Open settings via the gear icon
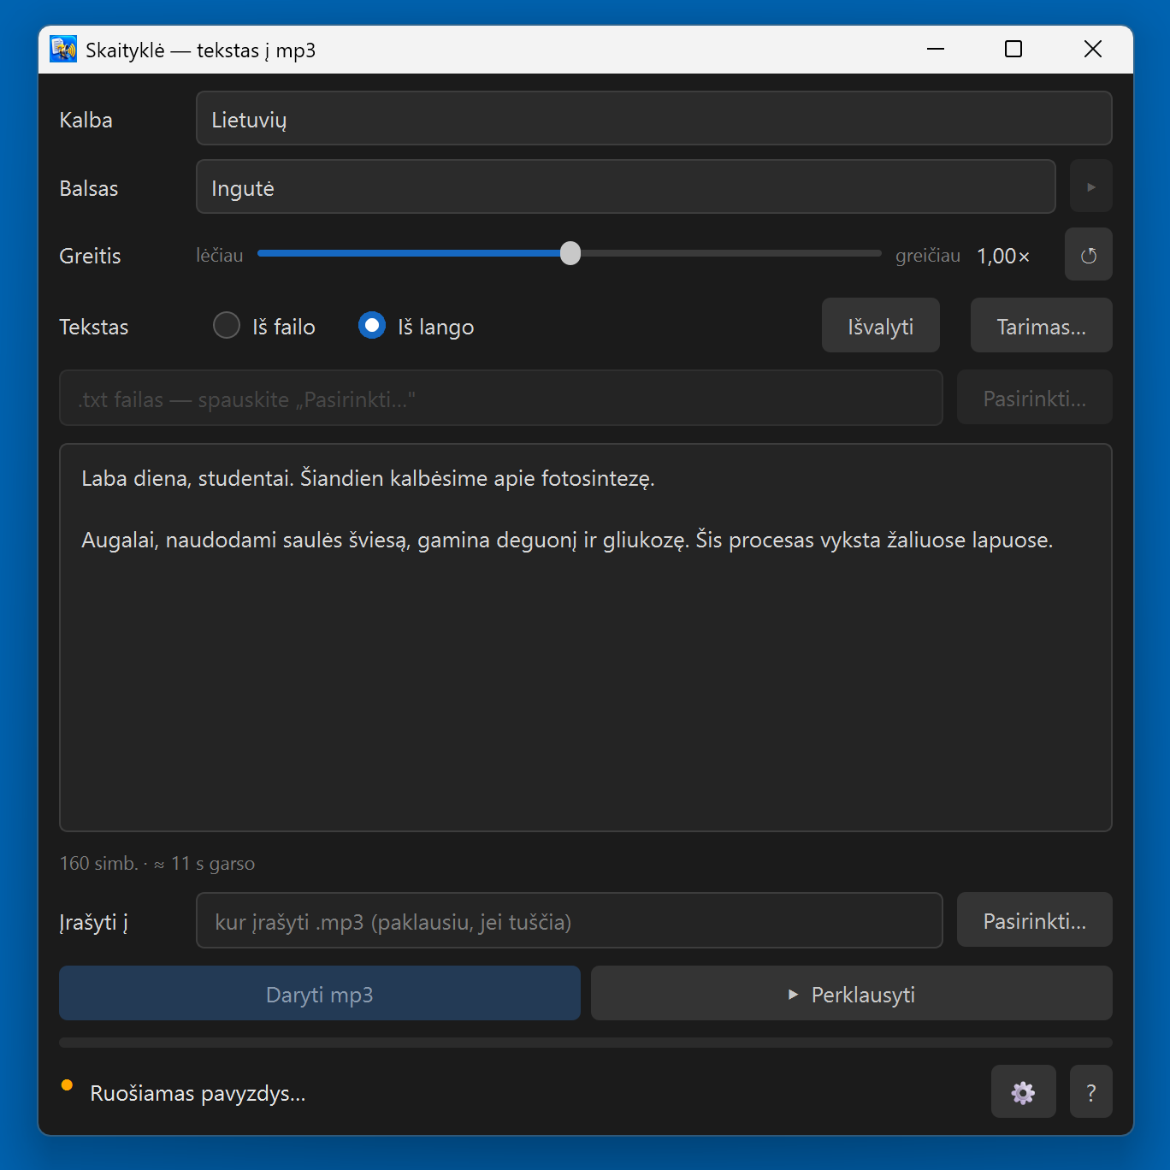 [1023, 1091]
